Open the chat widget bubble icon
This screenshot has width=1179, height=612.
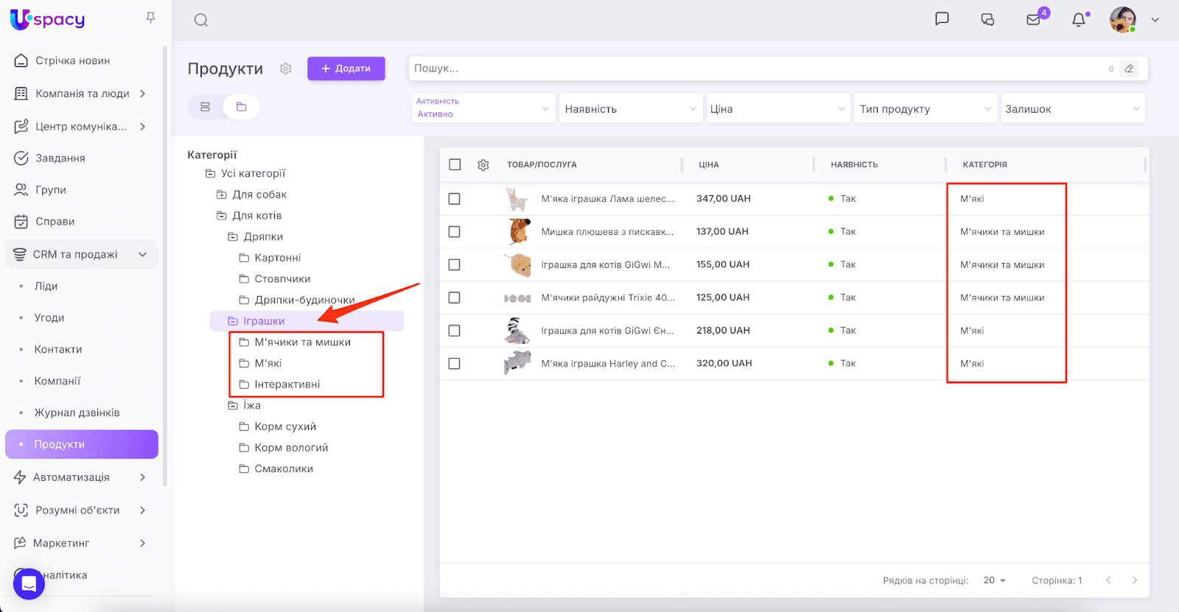pos(29,584)
